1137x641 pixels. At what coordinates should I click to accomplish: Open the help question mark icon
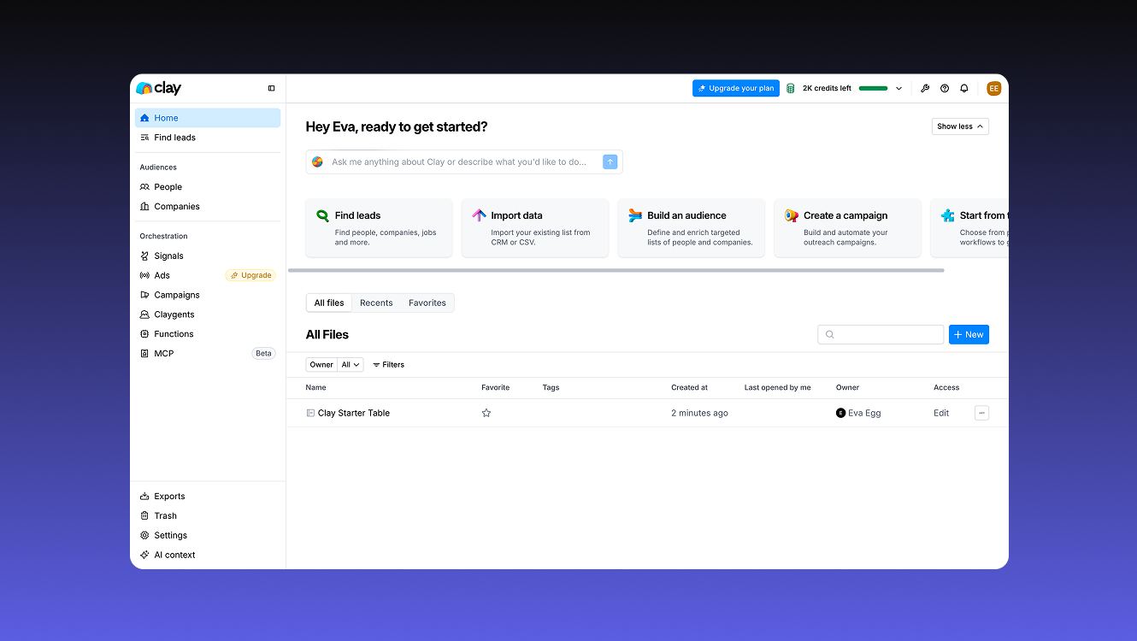945,88
